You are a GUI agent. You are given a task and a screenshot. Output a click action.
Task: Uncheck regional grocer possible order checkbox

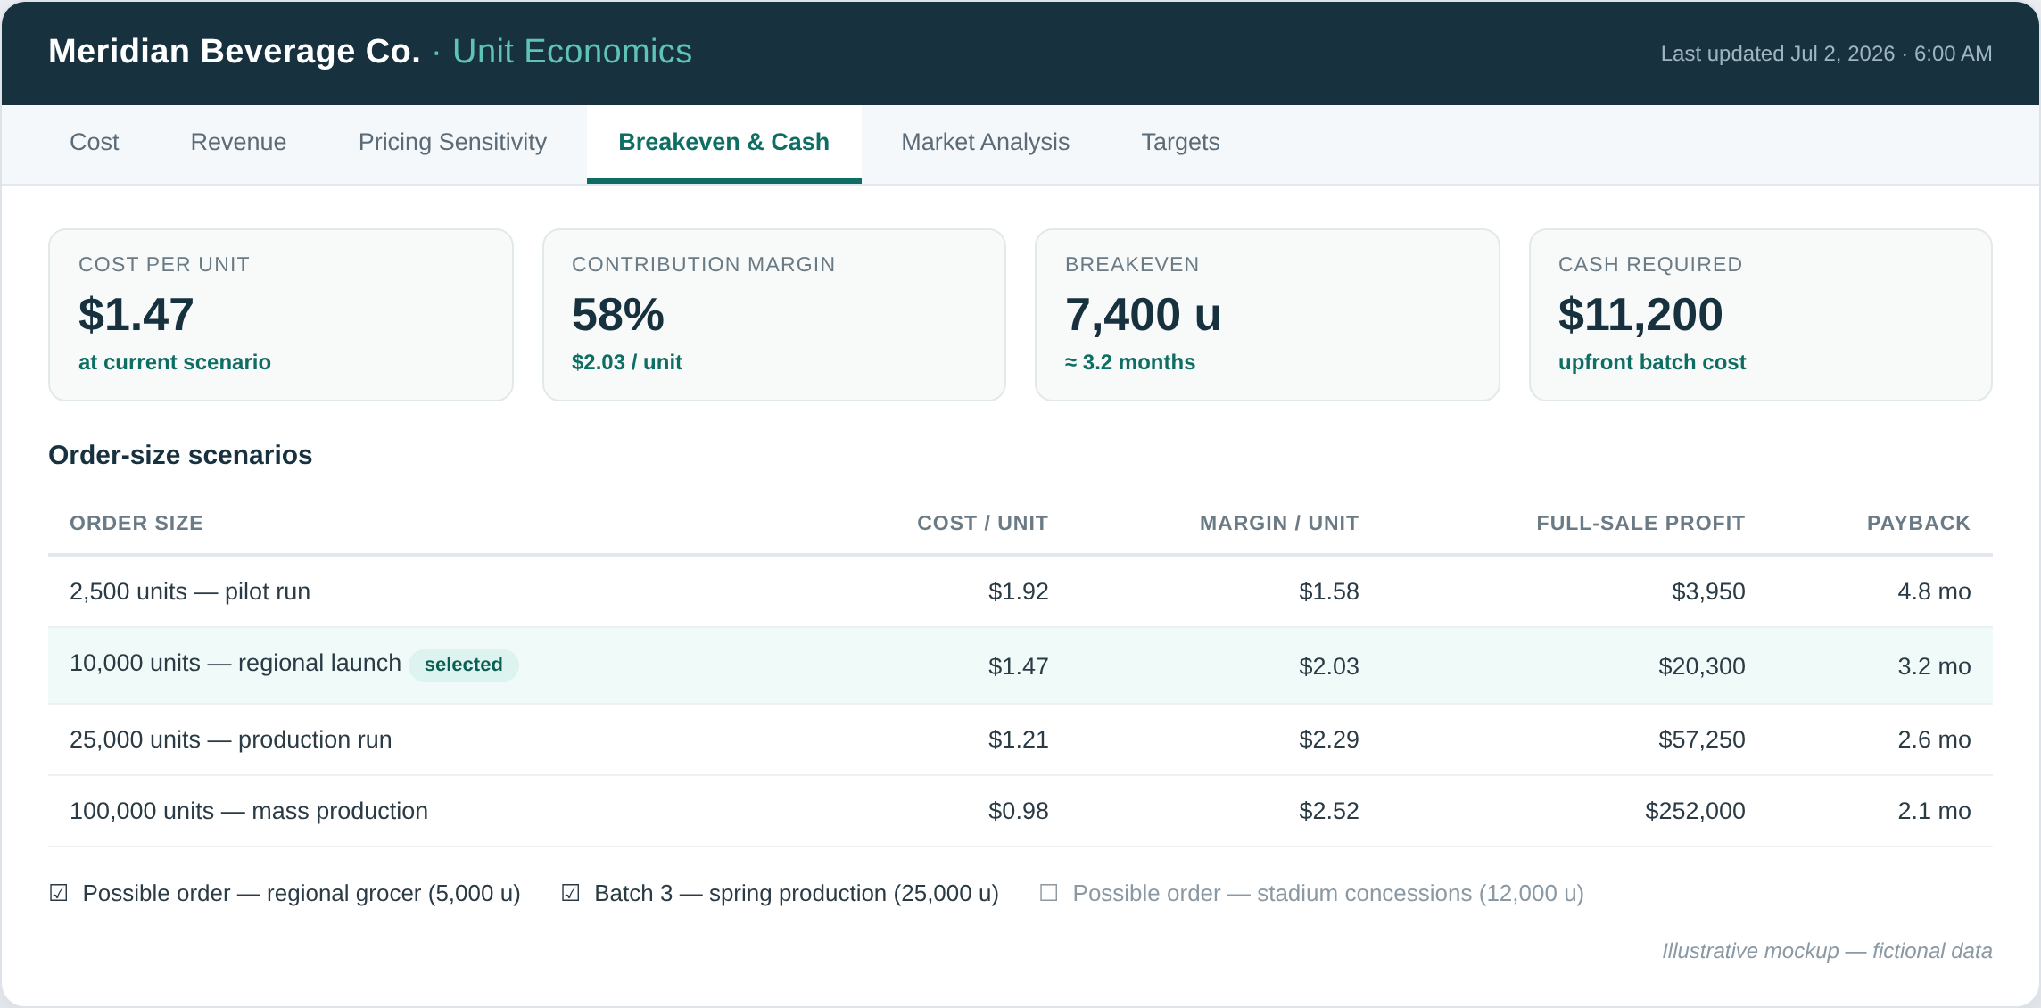point(59,893)
